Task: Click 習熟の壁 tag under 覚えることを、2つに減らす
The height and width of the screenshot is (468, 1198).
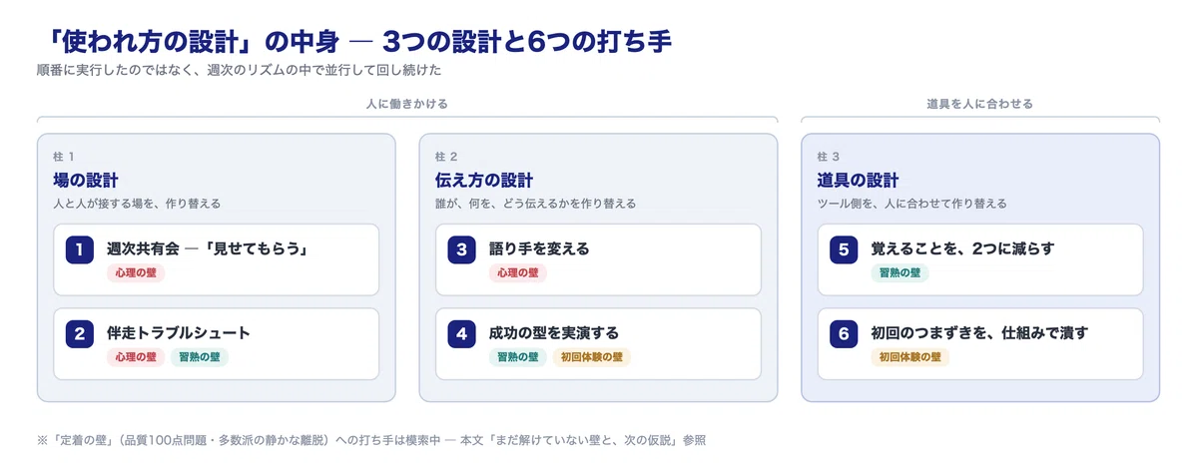Action: point(899,272)
